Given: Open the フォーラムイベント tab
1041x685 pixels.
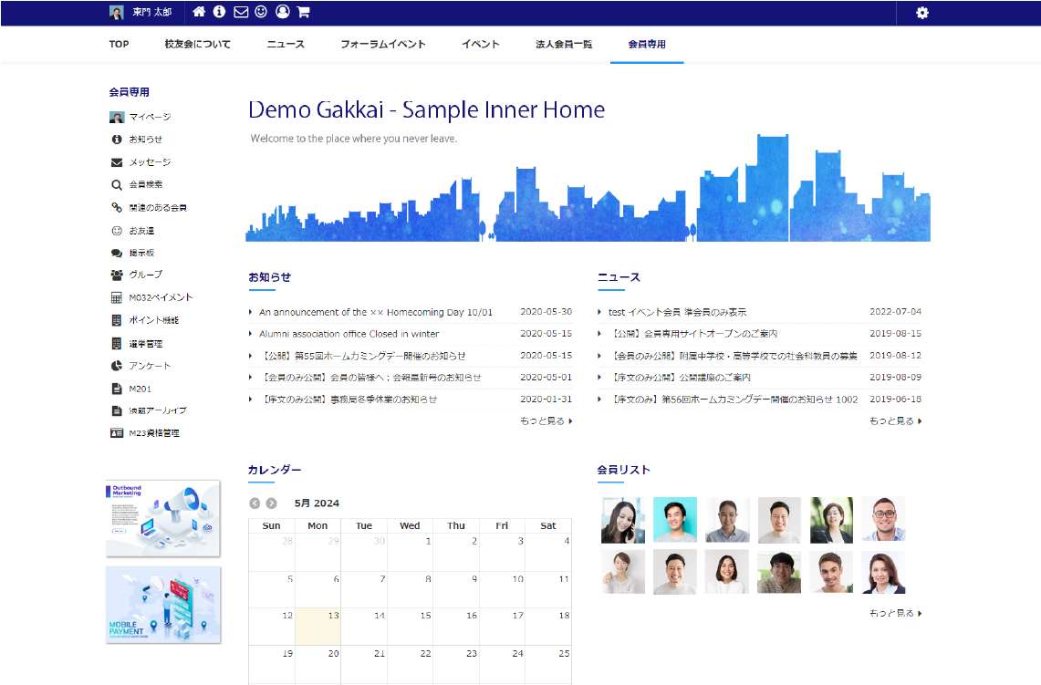Looking at the screenshot, I should pos(382,43).
